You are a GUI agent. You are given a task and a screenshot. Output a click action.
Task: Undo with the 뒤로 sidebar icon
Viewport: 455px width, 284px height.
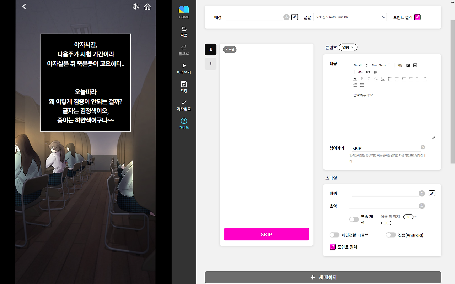pos(184,31)
